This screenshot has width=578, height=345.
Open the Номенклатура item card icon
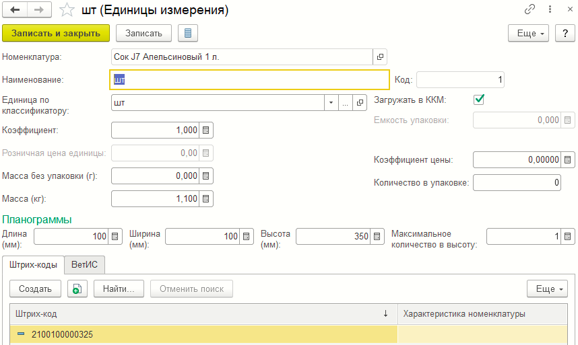click(380, 57)
